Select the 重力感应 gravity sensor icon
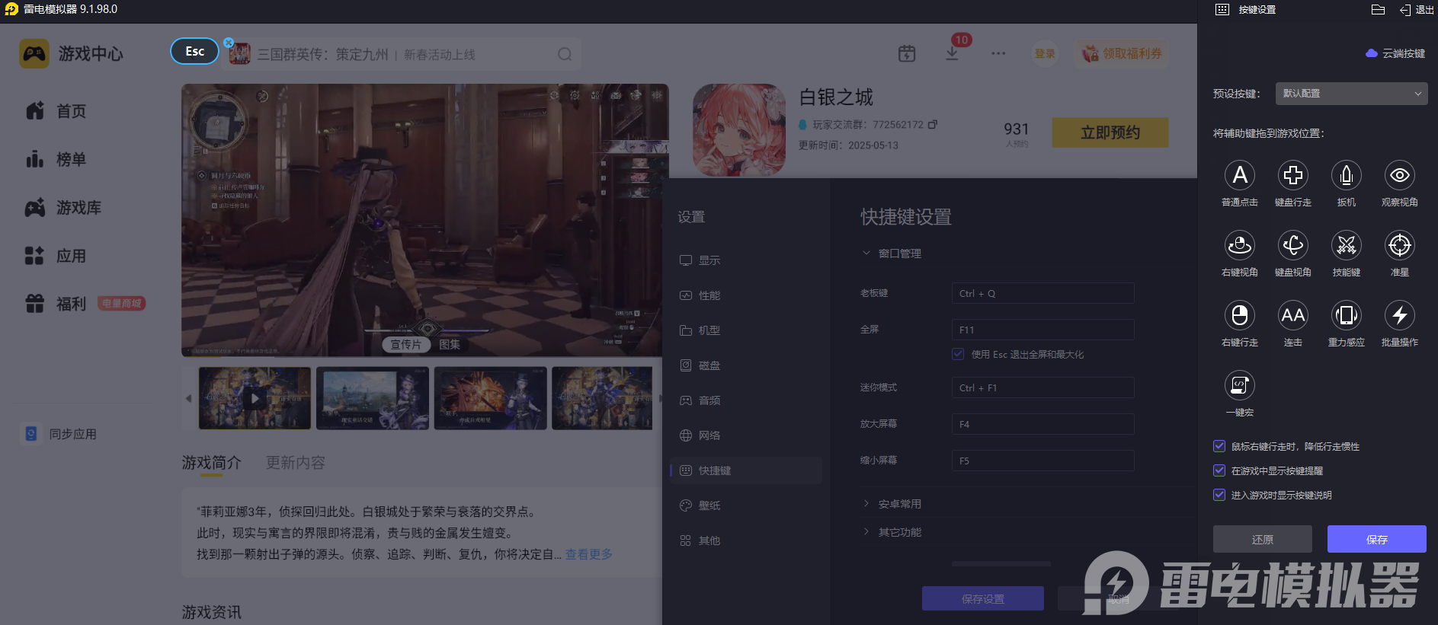This screenshot has width=1438, height=625. (x=1347, y=315)
